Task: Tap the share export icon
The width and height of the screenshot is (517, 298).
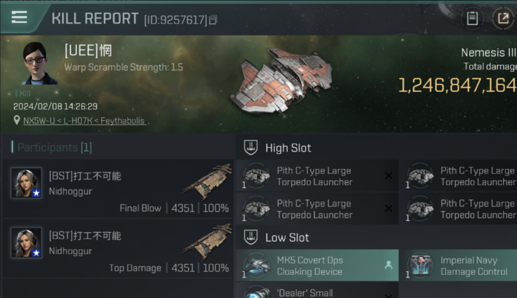Action: pyautogui.click(x=503, y=18)
